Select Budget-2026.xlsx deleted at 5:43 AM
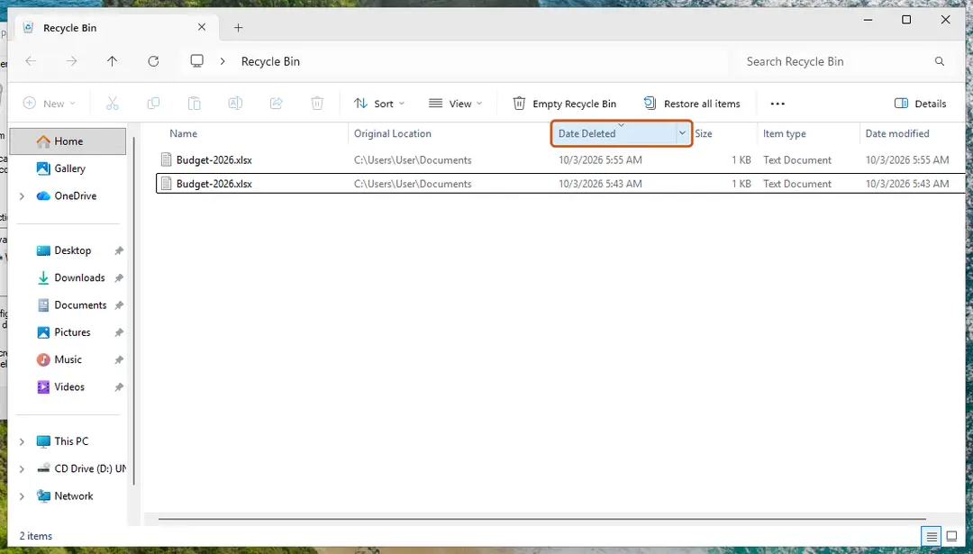The height and width of the screenshot is (554, 973). (x=561, y=184)
